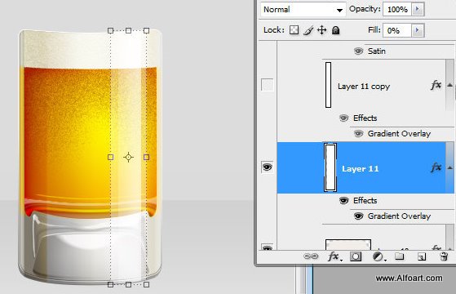The image size is (456, 294).
Task: Open the Opacity slider arrow
Action: tap(418, 9)
